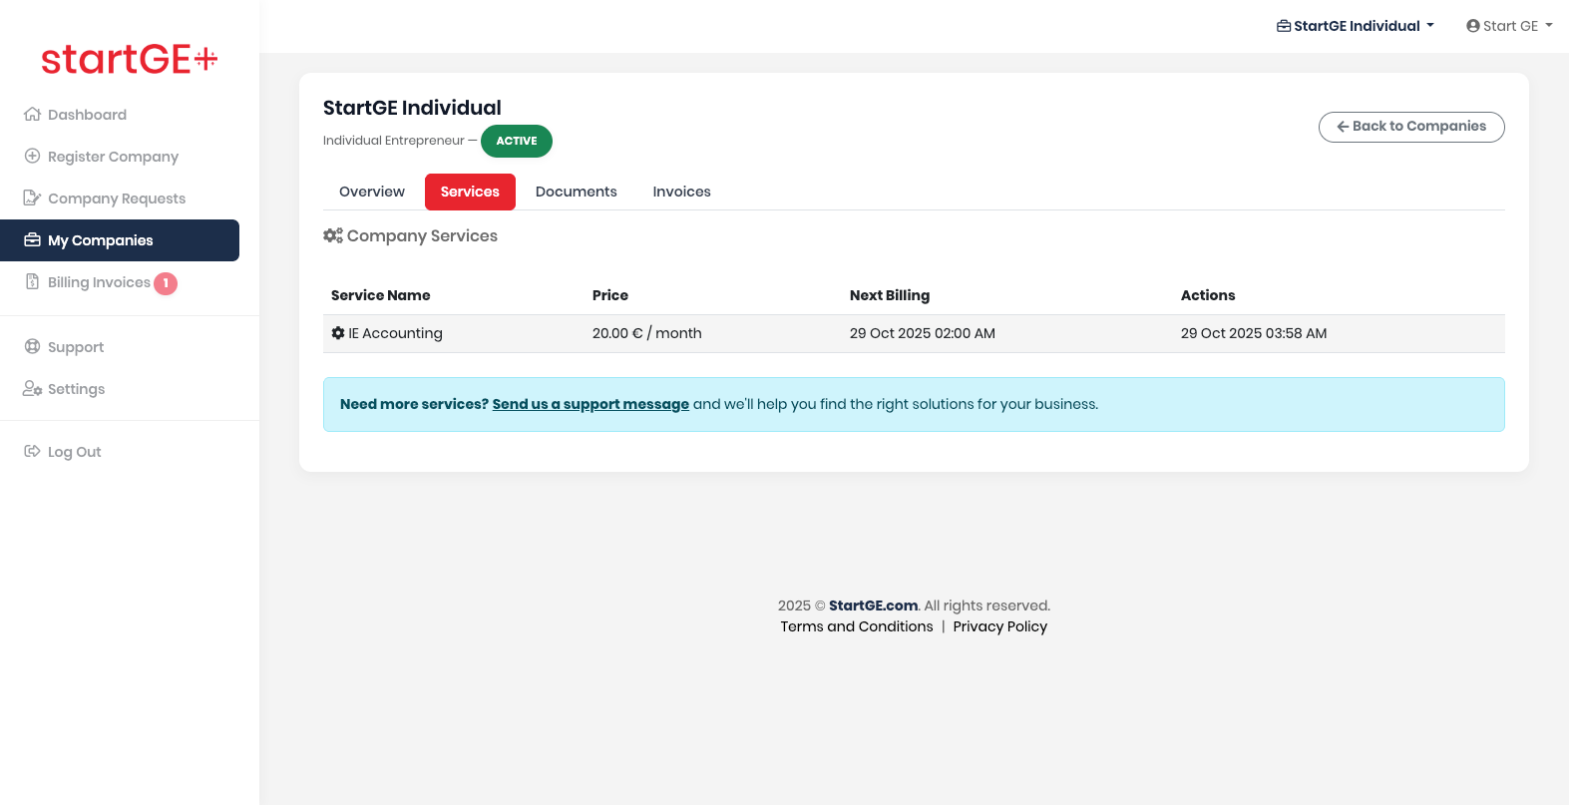Image resolution: width=1569 pixels, height=805 pixels.
Task: Switch to the Overview tab
Action: [372, 192]
